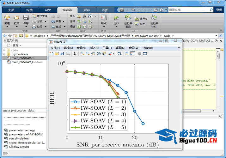
Task: Open a file with the 打开 folder icon
Action: click(16, 18)
